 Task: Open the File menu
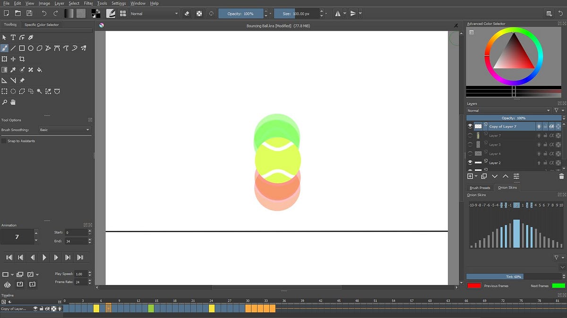click(x=6, y=3)
